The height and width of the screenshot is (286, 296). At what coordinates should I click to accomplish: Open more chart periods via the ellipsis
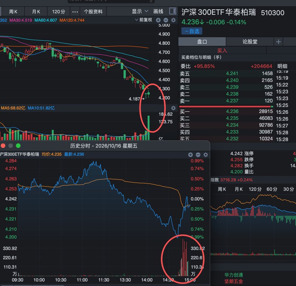click(x=75, y=12)
